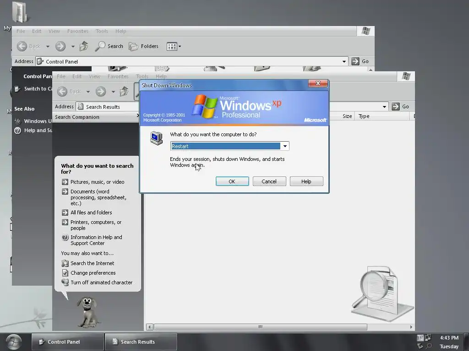
Task: Click Forward arrow in Search Results toolbar
Action: click(101, 91)
